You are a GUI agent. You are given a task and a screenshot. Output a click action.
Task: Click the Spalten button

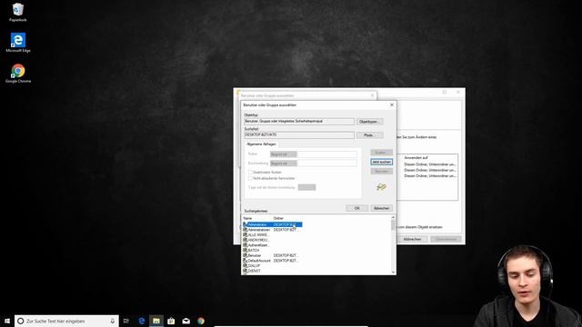tap(382, 153)
